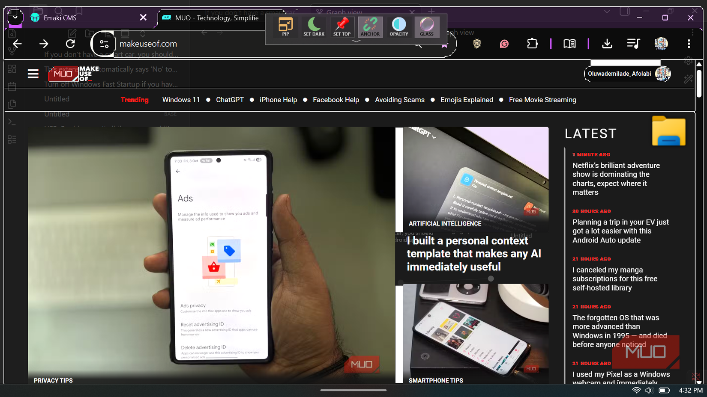707x397 pixels.
Task: Select the PIP icon in the popup
Action: point(285,27)
